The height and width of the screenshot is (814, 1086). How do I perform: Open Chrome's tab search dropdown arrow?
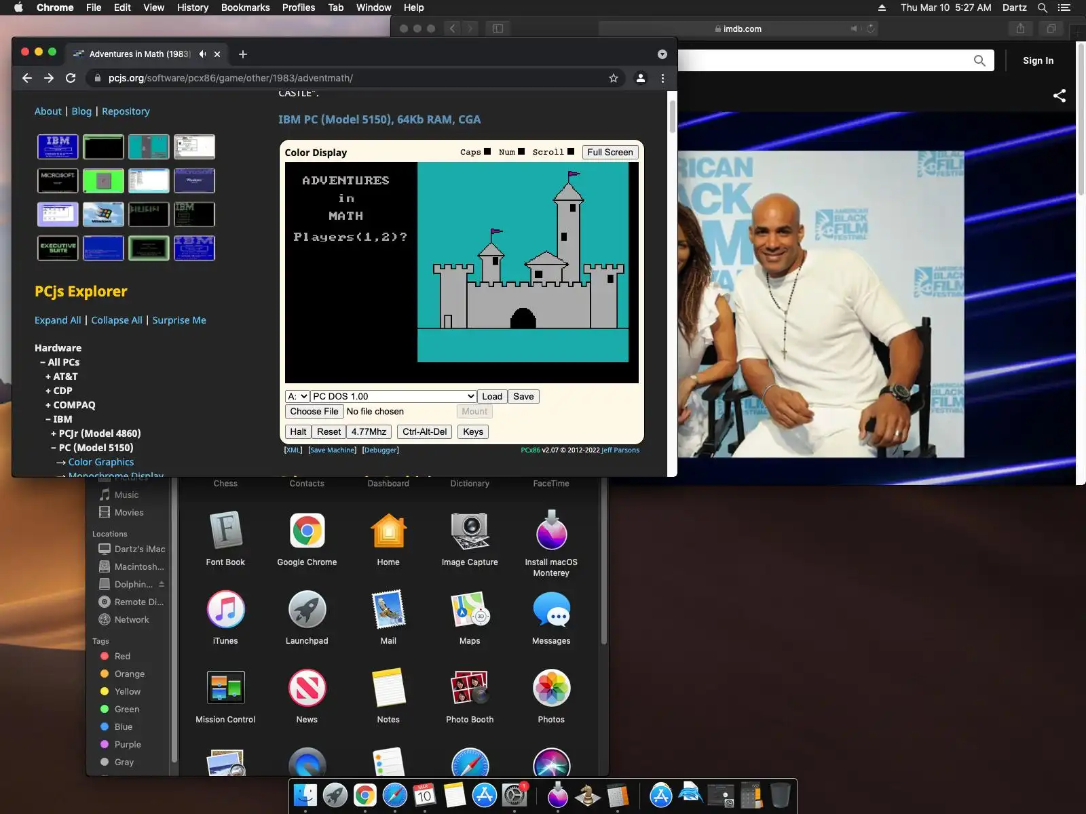662,54
